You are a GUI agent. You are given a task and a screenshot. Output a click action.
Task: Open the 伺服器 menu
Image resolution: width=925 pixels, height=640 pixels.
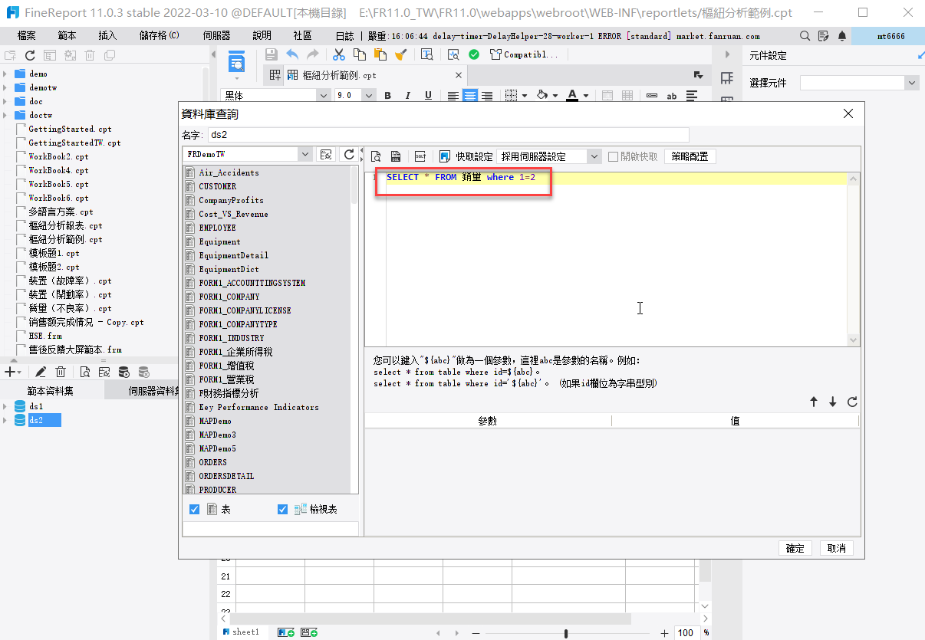216,36
